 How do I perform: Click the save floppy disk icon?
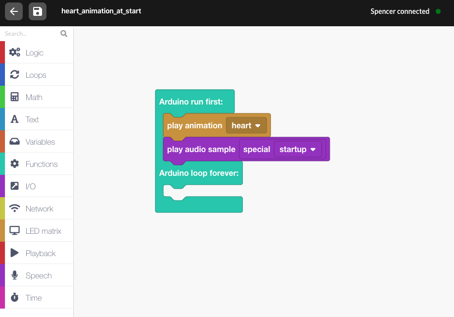38,11
